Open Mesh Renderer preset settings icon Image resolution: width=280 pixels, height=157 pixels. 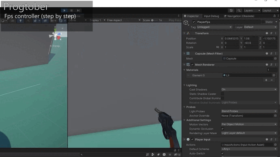point(271,65)
